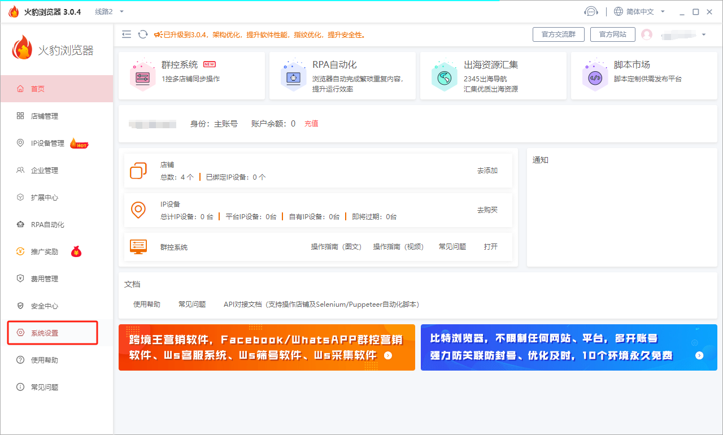
Task: Refresh the page with the reload icon
Action: pos(141,34)
